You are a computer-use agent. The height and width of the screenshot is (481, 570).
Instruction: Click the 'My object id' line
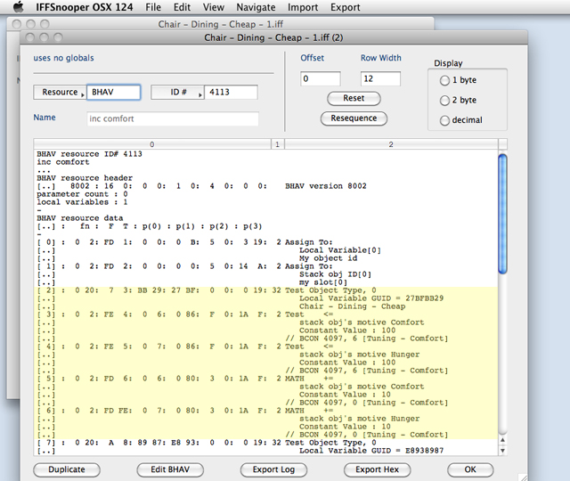[329, 258]
